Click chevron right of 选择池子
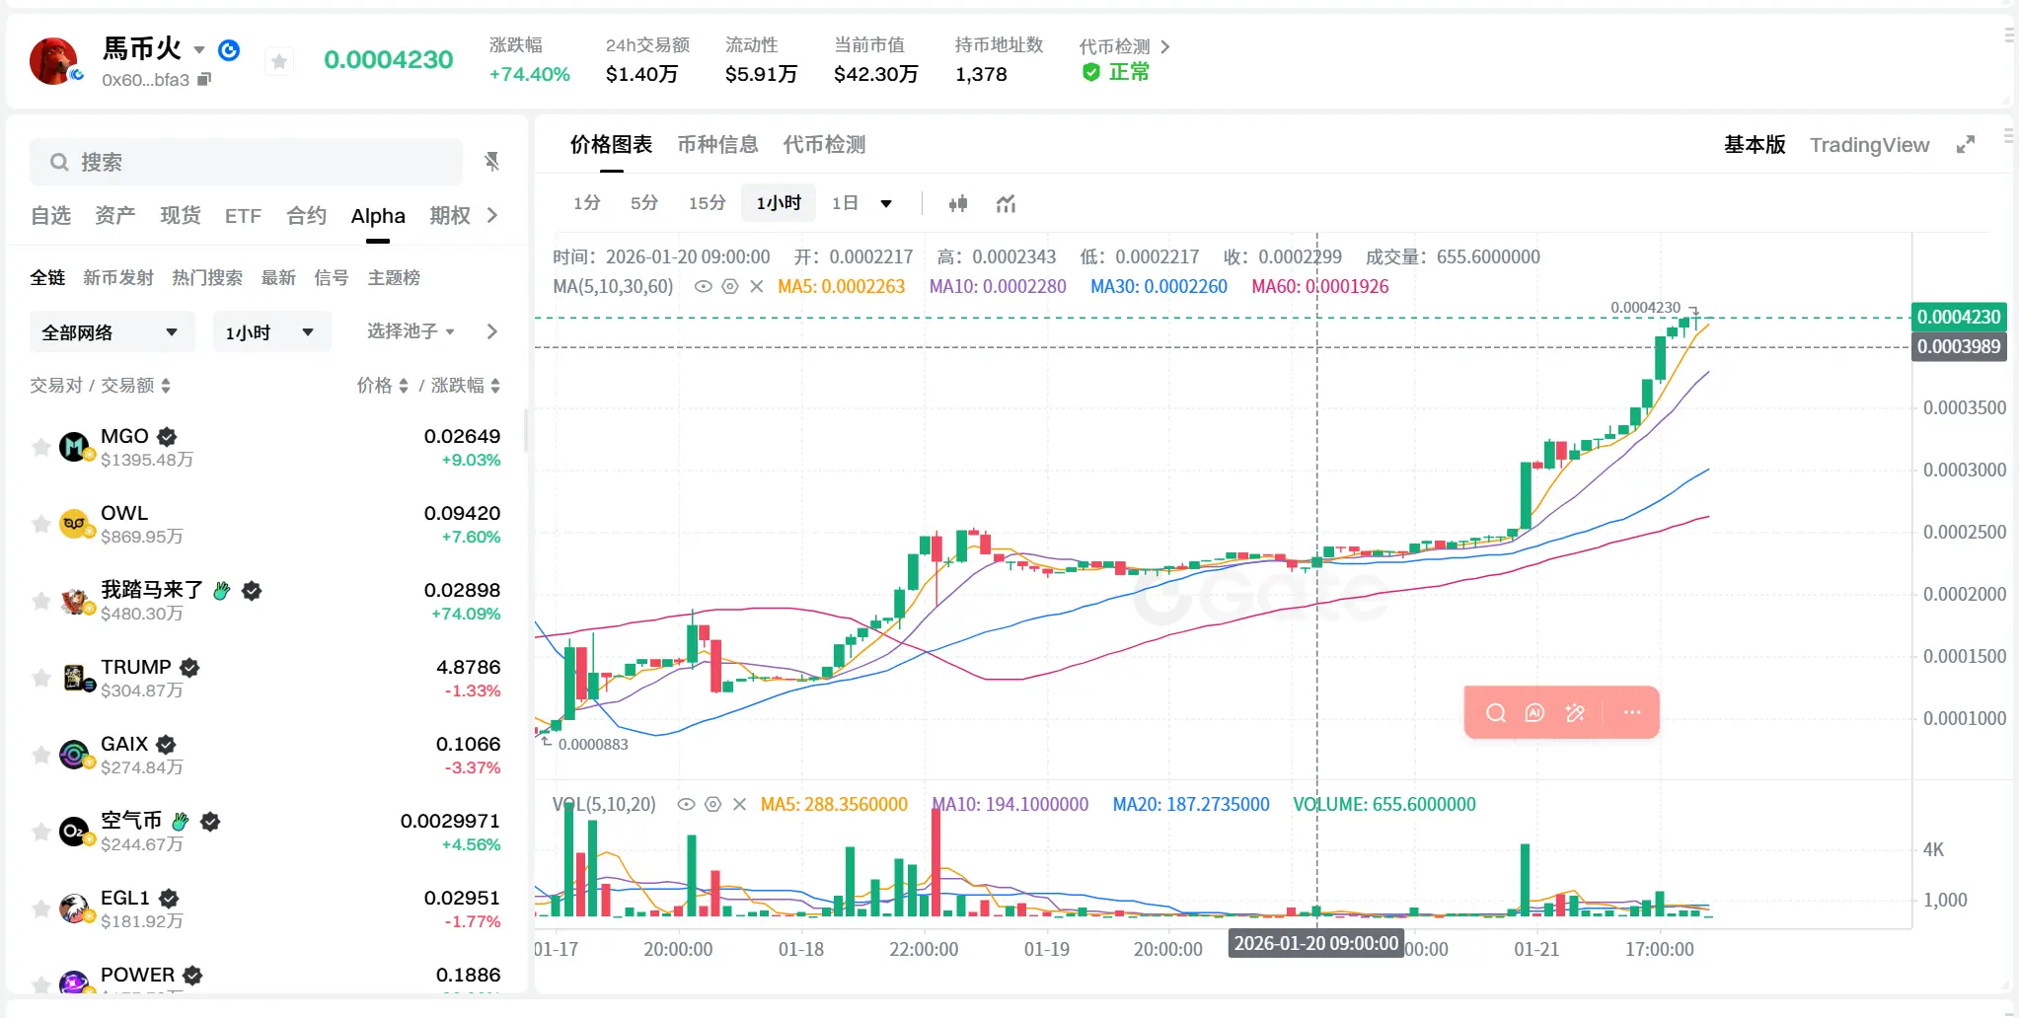This screenshot has width=2019, height=1018. pos(491,331)
